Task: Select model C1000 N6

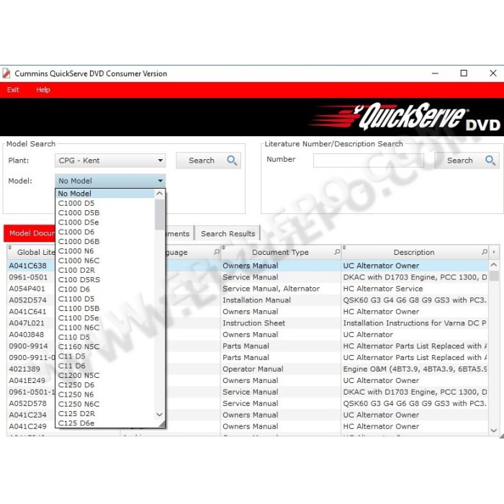Action: (x=105, y=251)
